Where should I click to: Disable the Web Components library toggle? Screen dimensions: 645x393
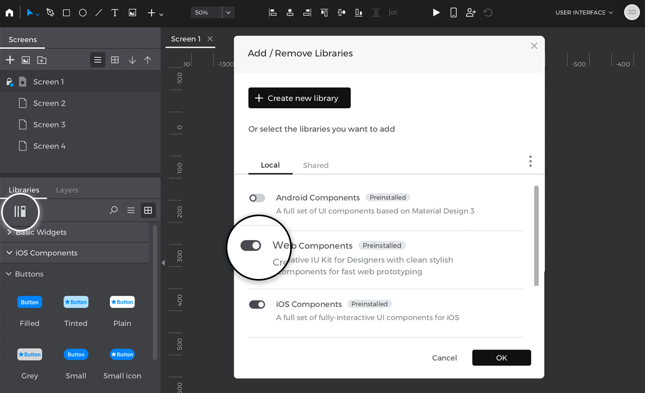tap(251, 246)
